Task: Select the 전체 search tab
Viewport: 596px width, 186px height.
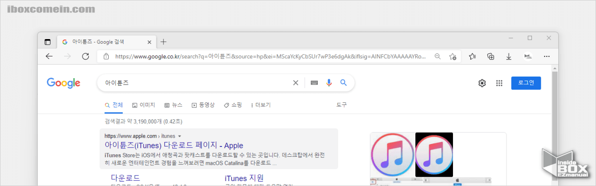Action: (114, 105)
